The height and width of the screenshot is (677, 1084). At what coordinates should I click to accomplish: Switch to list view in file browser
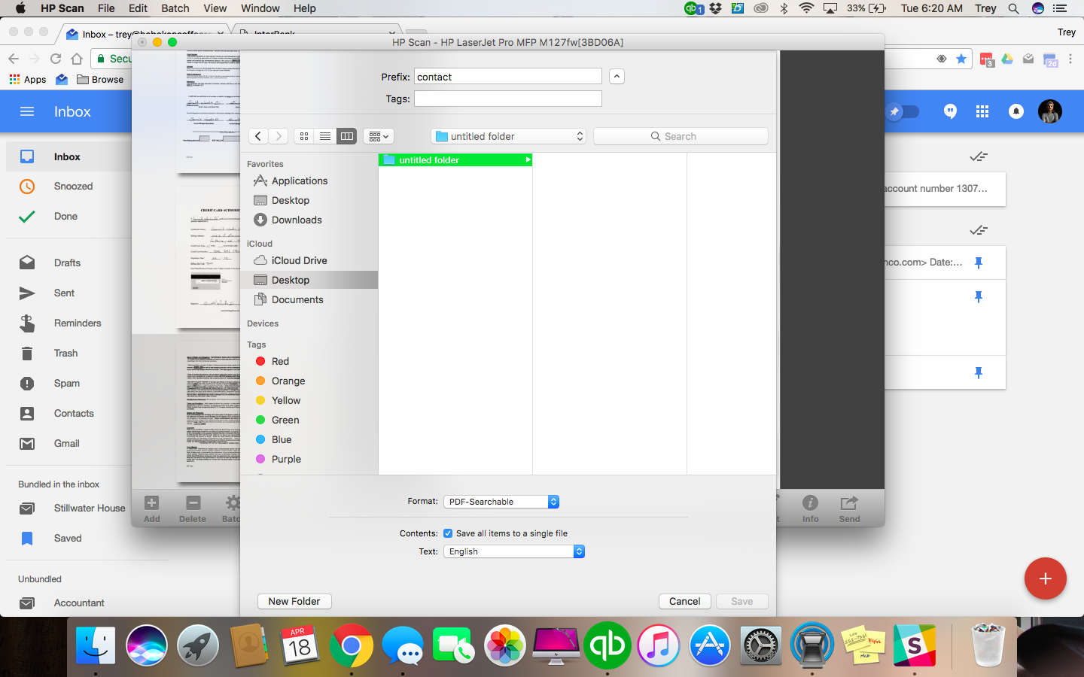[325, 136]
